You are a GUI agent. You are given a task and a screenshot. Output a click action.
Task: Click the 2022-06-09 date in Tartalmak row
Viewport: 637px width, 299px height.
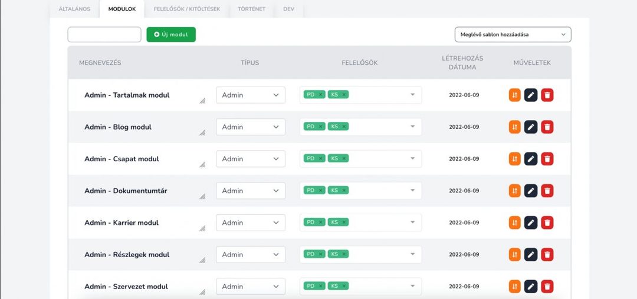pyautogui.click(x=464, y=95)
